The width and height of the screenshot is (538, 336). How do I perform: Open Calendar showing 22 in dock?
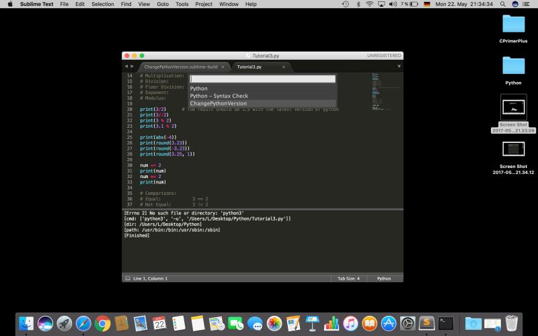click(159, 323)
